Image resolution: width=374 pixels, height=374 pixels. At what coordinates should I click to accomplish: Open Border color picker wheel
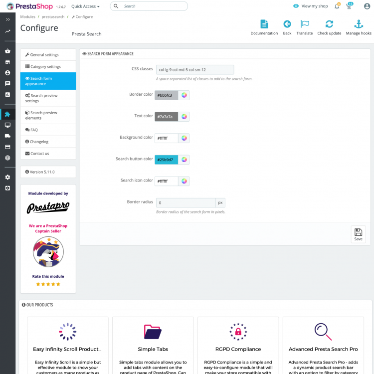184,95
